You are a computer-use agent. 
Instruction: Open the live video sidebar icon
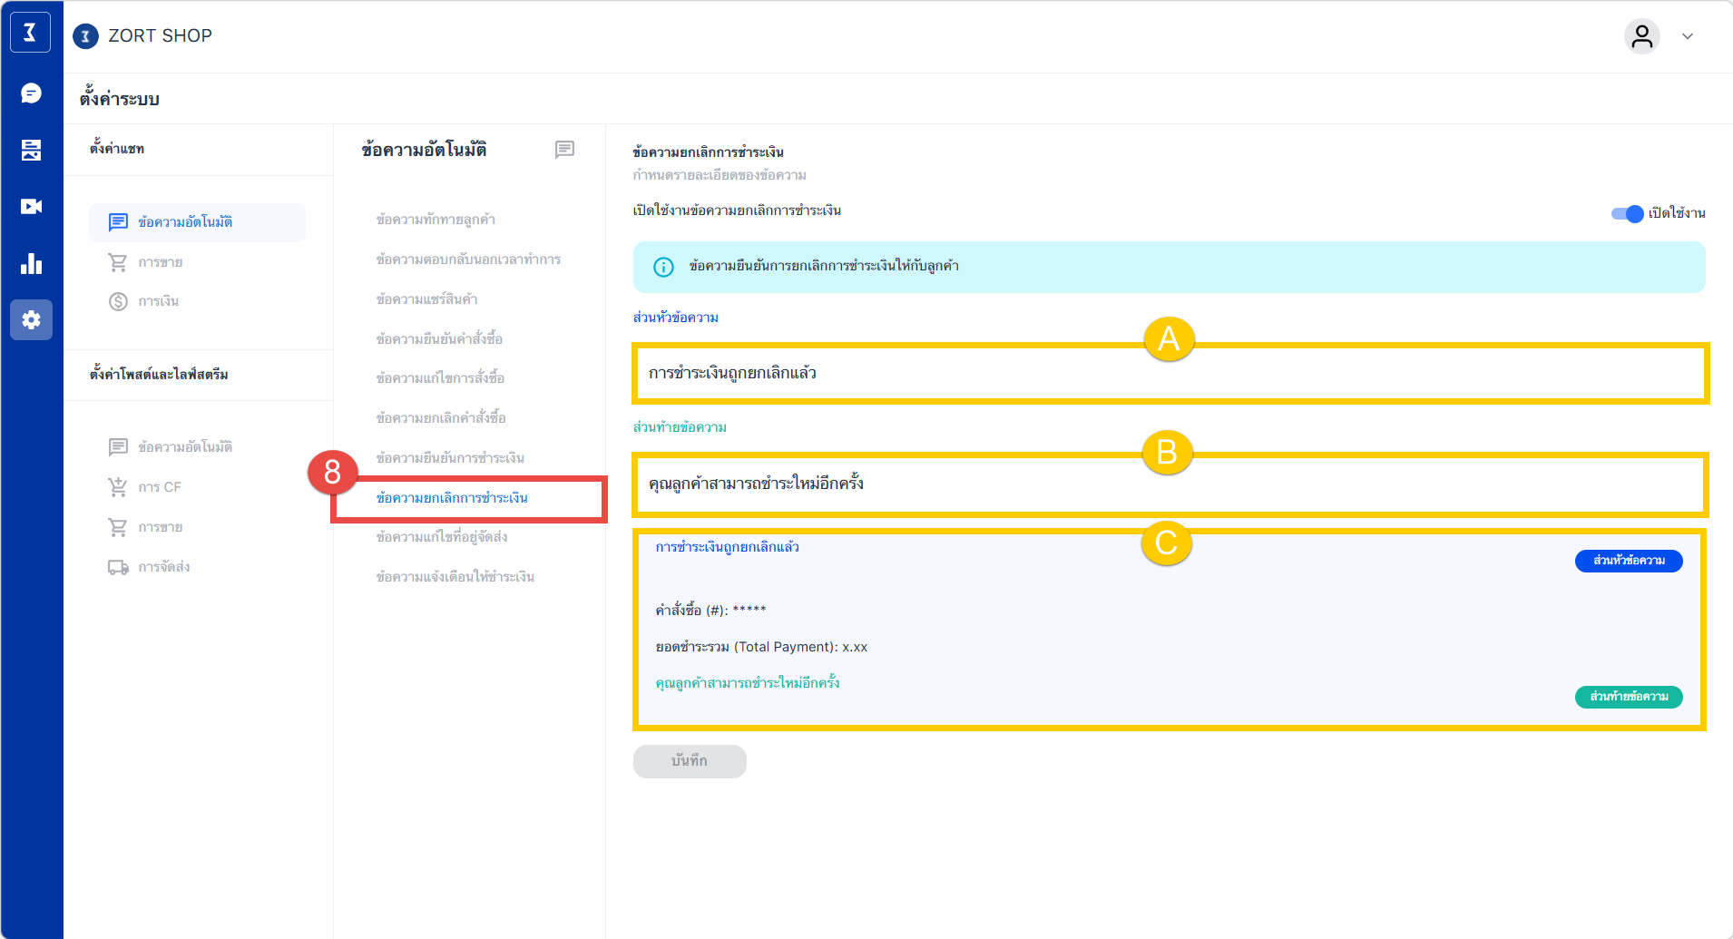tap(31, 207)
